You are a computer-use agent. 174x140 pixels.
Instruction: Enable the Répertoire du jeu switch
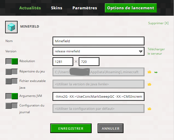tap(12, 72)
